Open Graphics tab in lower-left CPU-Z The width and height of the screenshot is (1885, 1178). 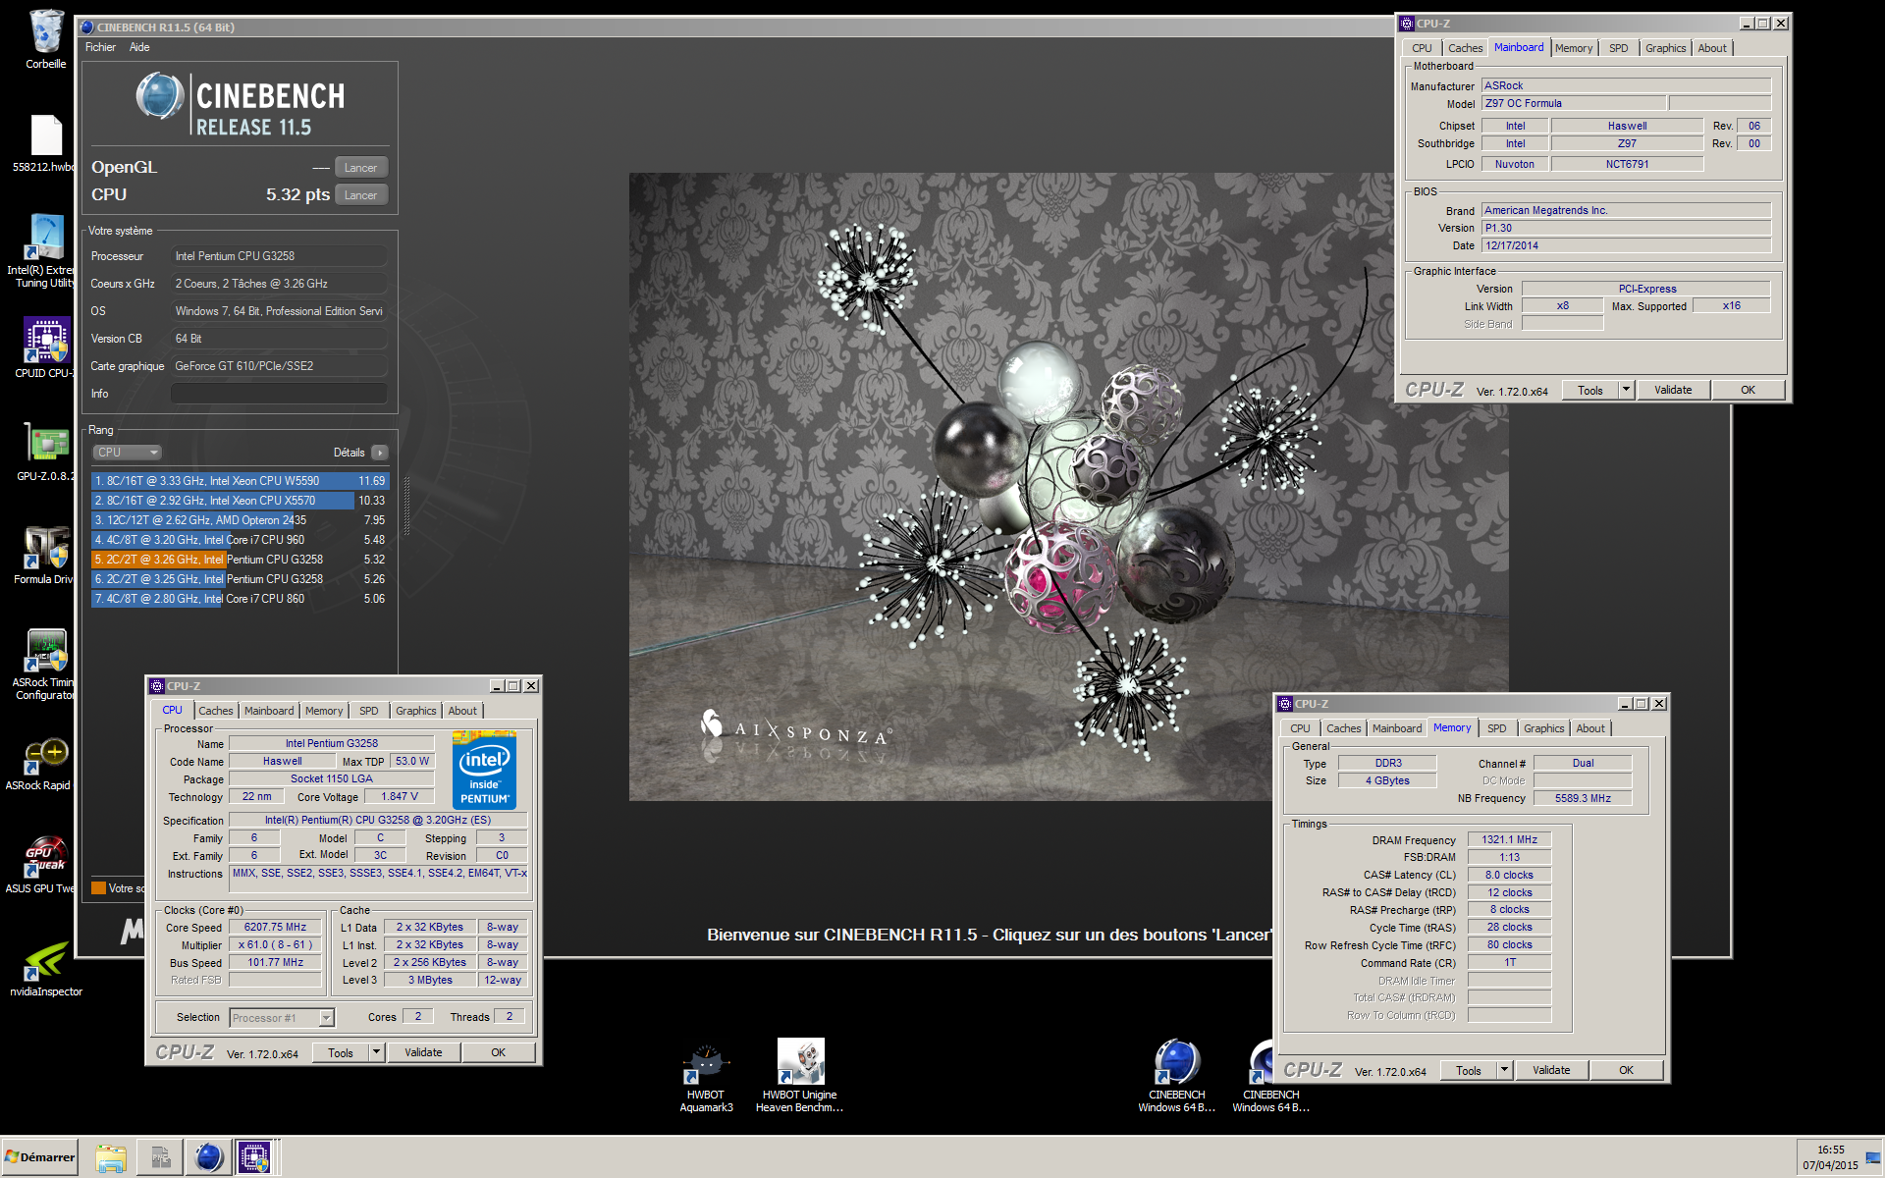click(416, 711)
